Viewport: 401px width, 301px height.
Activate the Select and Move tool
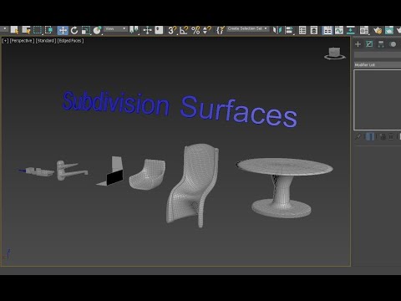coord(63,30)
